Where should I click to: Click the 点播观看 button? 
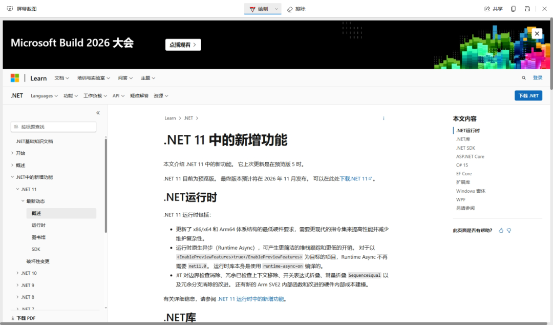pos(183,45)
